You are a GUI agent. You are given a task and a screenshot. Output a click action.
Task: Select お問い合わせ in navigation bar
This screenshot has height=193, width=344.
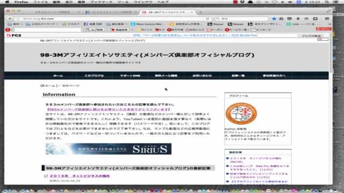(202, 76)
